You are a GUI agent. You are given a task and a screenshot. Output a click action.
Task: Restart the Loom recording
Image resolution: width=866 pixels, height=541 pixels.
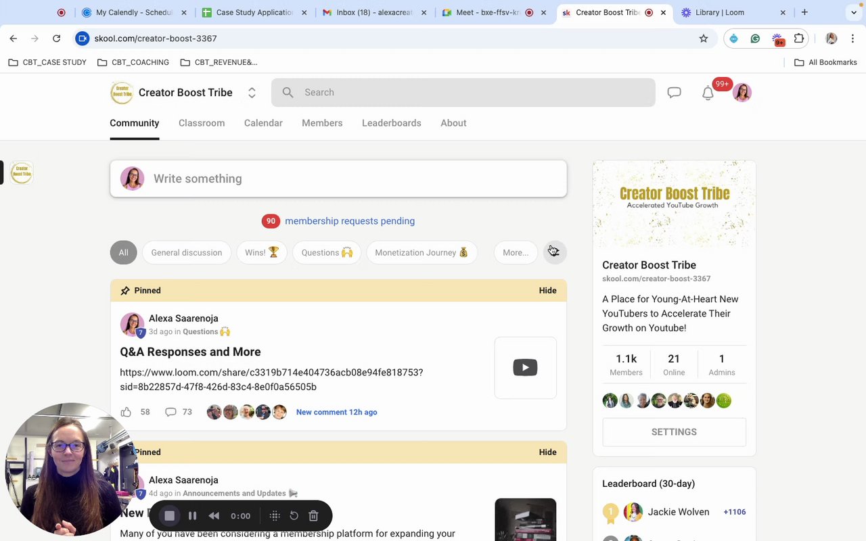pos(294,516)
